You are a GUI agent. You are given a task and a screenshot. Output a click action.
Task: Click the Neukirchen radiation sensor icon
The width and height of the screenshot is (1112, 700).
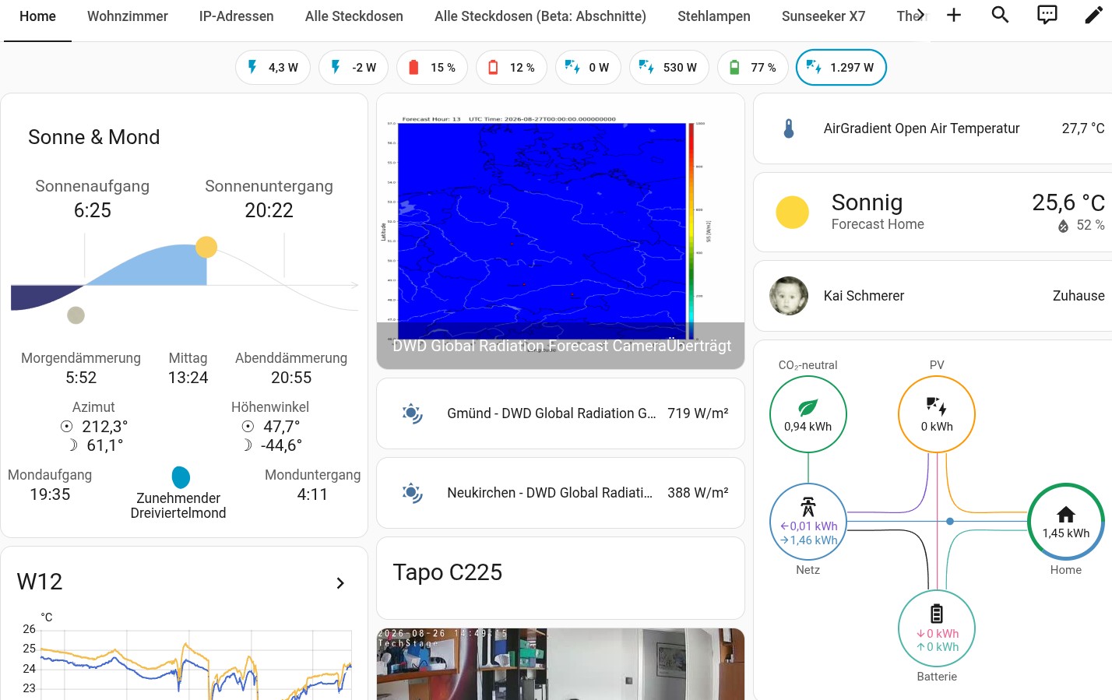coord(412,493)
